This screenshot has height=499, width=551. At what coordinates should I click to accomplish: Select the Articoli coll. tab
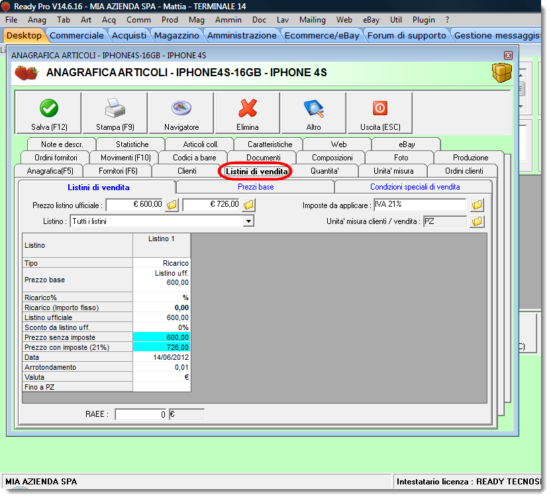coord(201,144)
